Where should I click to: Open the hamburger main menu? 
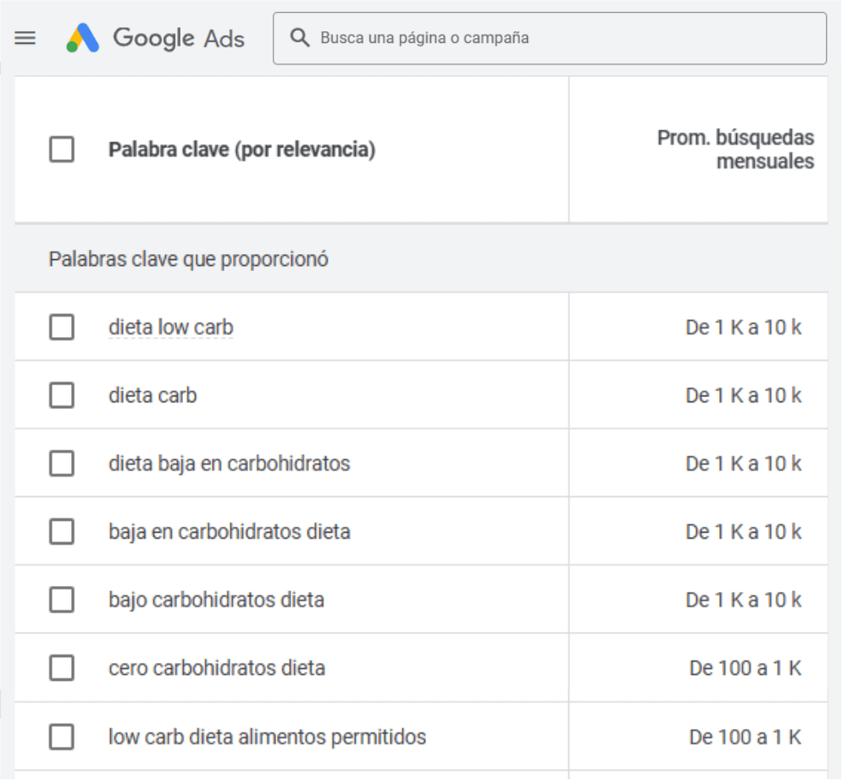tap(25, 39)
